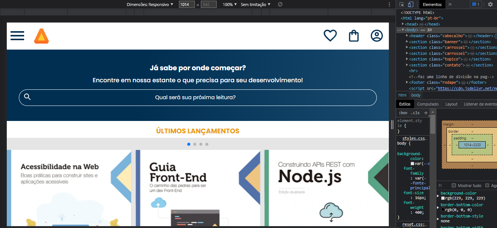The image size is (497, 228).
Task: Open DevTools settings gear
Action: 490,5
